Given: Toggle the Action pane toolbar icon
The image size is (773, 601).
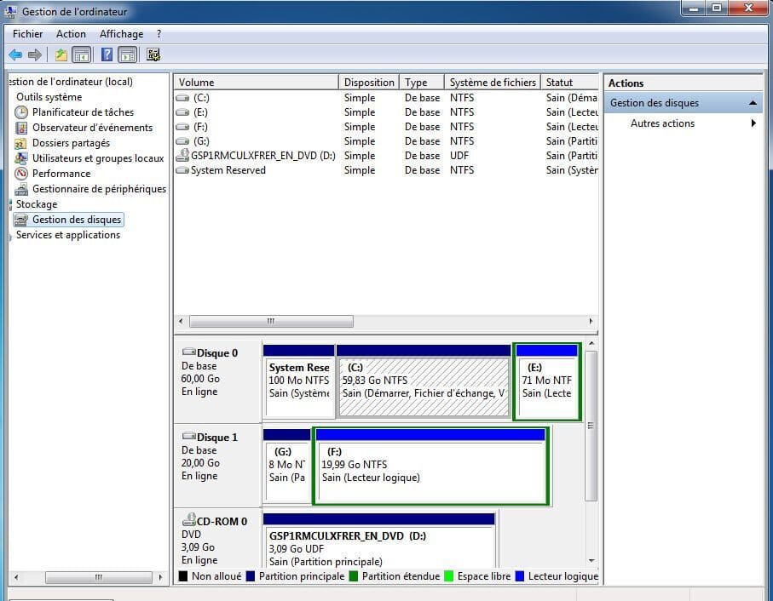Looking at the screenshot, I should point(128,55).
